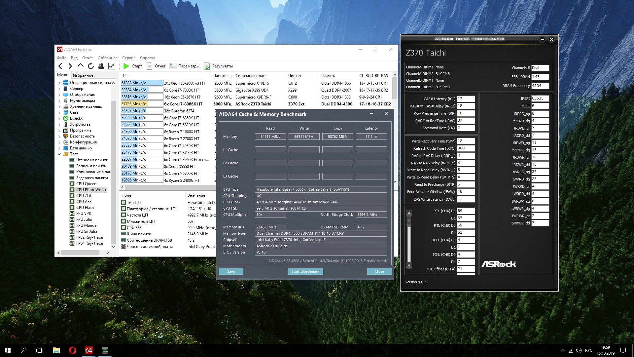This screenshot has height=357, width=634.
Task: Open Opera browser from the taskbar
Action: 73,350
